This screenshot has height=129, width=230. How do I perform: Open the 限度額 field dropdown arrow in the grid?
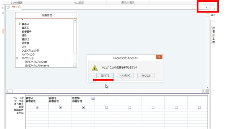93,99
